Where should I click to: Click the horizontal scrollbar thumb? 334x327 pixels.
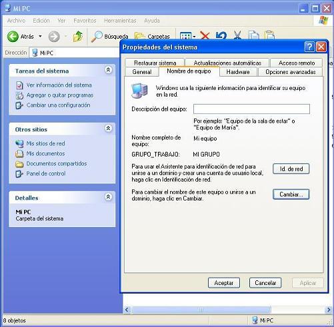point(201,310)
